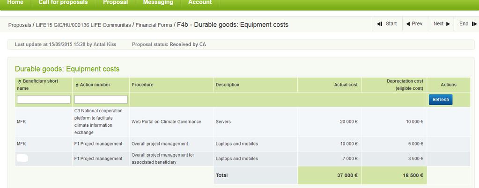Go to Next form
The width and height of the screenshot is (479, 188).
441,24
